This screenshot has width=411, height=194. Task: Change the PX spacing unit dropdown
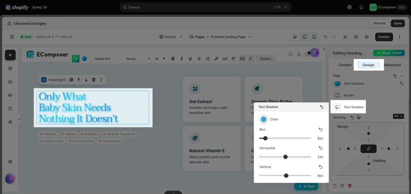399,116
